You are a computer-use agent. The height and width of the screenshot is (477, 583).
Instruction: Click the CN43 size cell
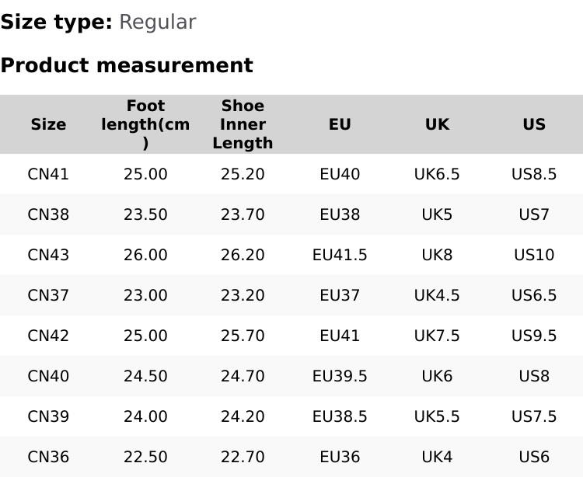point(48,255)
